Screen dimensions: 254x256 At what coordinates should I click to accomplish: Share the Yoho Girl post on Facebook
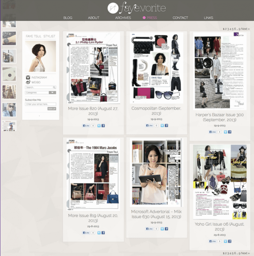[230, 241]
